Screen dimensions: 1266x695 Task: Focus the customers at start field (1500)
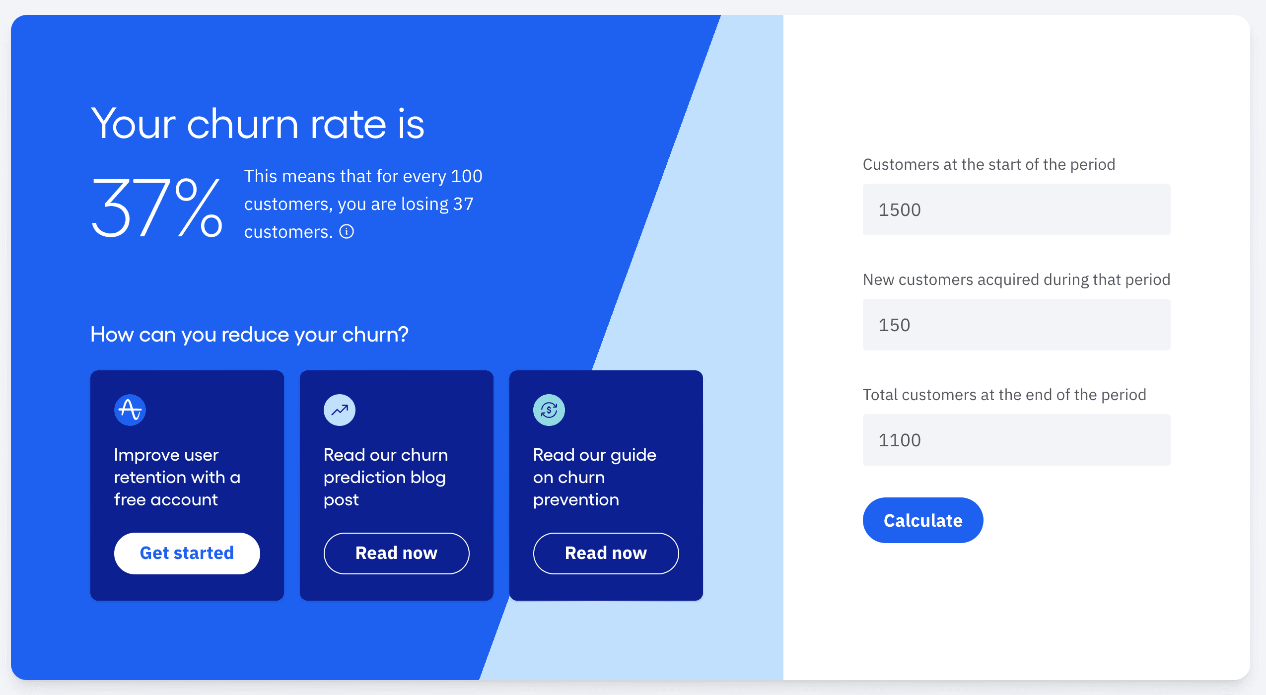[x=1016, y=209]
